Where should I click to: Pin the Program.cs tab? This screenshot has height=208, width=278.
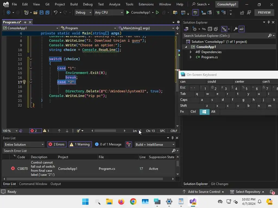coord(25,22)
